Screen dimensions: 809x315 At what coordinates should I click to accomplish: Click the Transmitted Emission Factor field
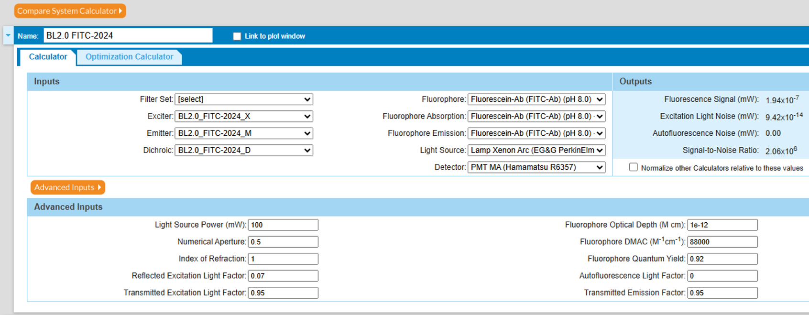722,293
